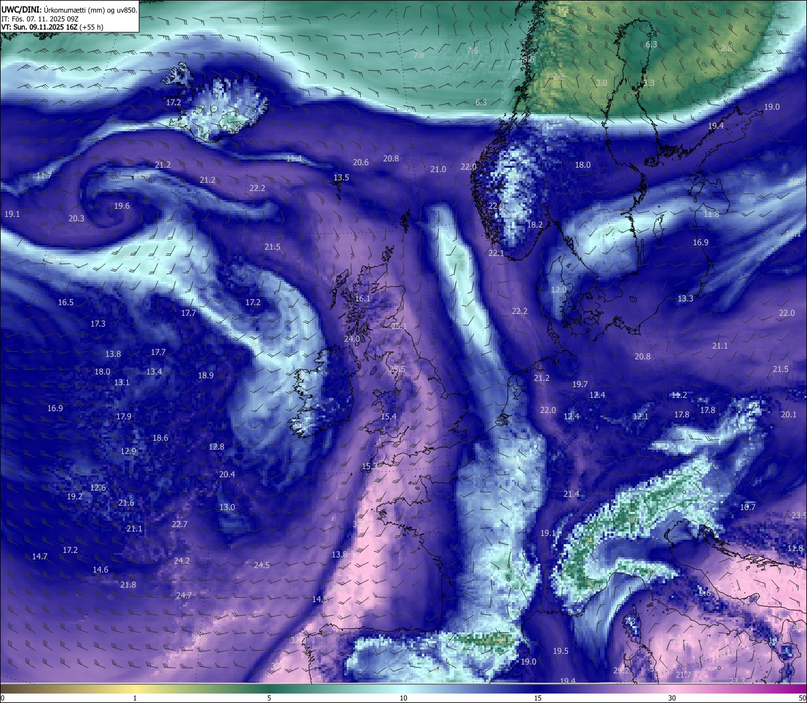Screen dimensions: 807x703
Task: Click the 19.6 value near the cyclone centre
Action: click(122, 206)
